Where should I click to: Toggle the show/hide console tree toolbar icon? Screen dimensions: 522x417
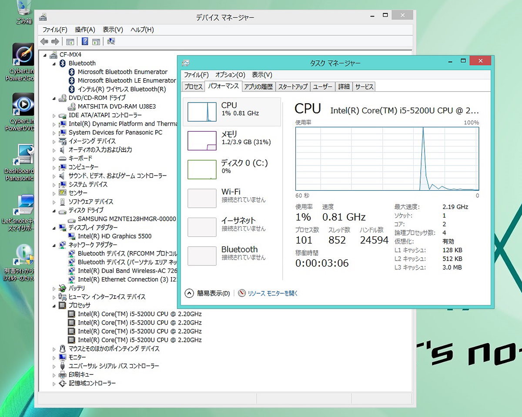point(70,42)
